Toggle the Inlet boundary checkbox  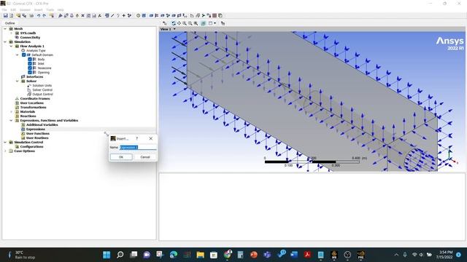click(x=30, y=63)
